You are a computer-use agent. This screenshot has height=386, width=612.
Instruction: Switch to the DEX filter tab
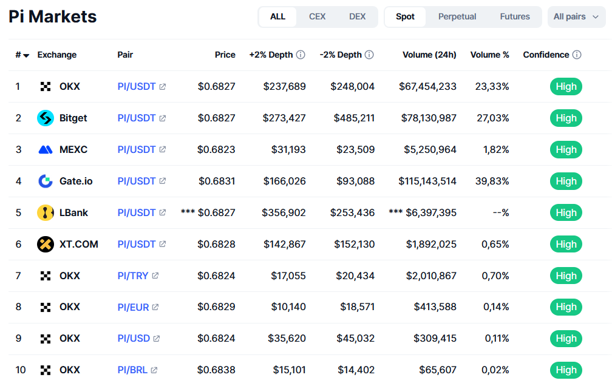pos(358,17)
